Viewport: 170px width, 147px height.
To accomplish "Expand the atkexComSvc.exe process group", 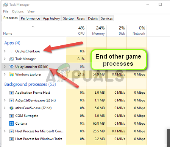I will [x=5, y=108].
